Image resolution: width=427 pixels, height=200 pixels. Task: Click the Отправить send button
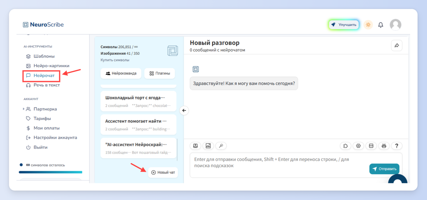click(384, 169)
